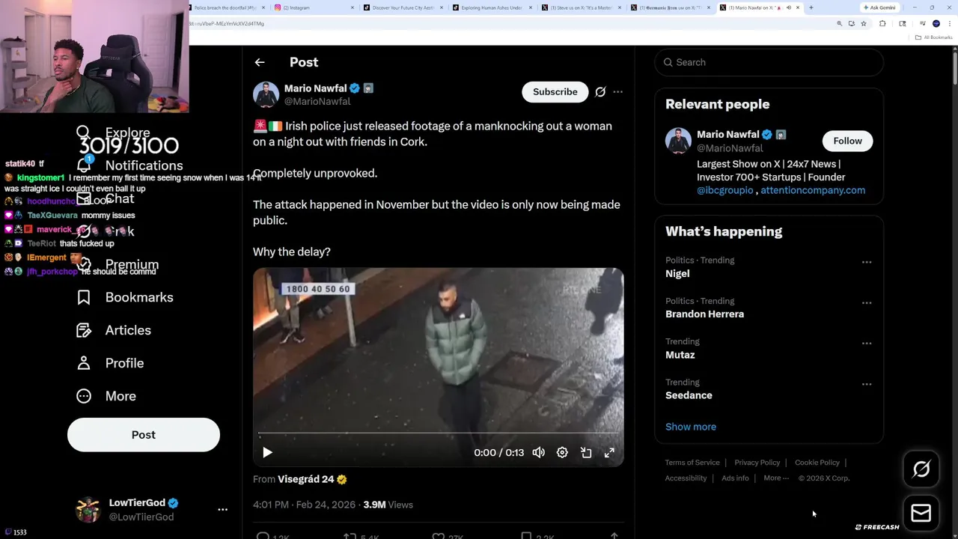Play the embedded video
Viewport: 958px width, 539px height.
(267, 452)
